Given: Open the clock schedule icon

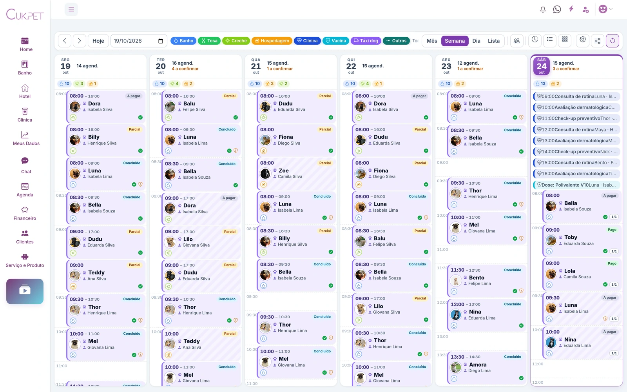Looking at the screenshot, I should (535, 40).
